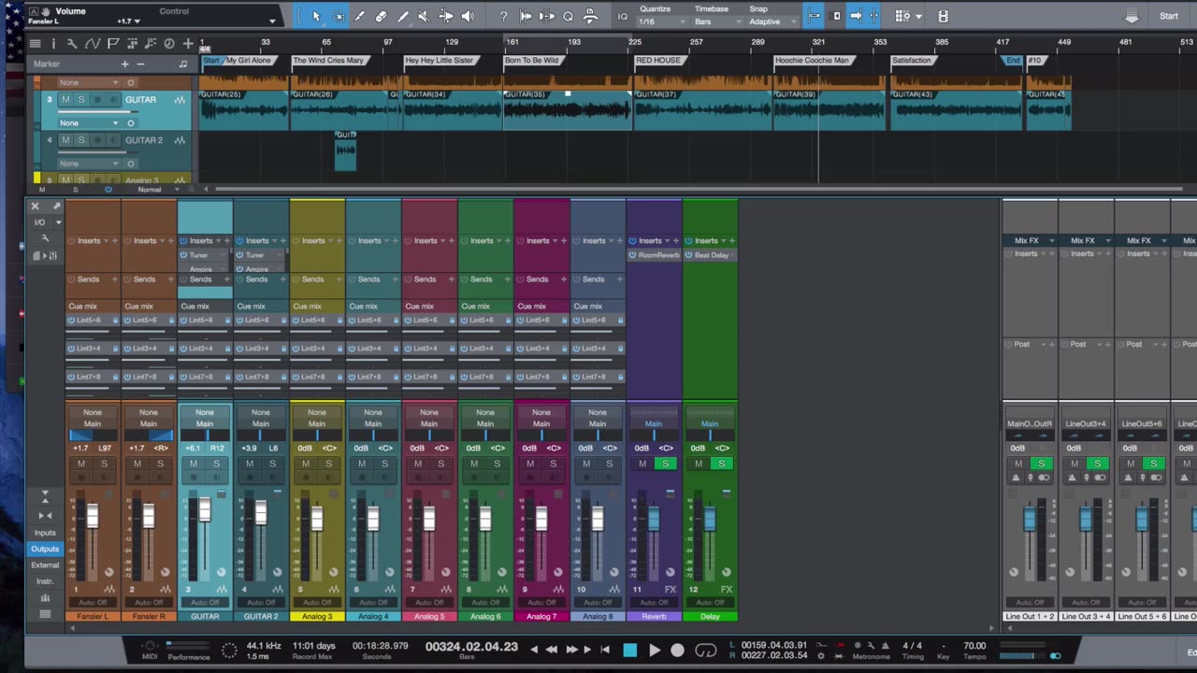Add a marker with Marker plus button
This screenshot has height=673, width=1197.
(x=124, y=64)
